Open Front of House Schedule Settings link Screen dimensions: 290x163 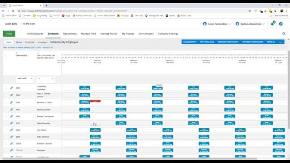(x=28, y=48)
